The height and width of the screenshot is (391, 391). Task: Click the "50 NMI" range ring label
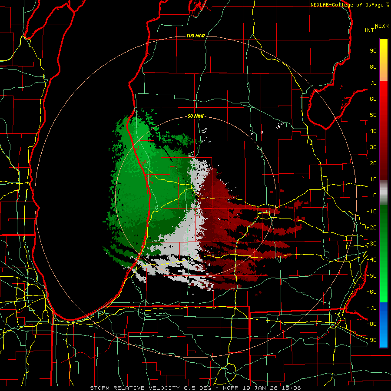coord(195,116)
